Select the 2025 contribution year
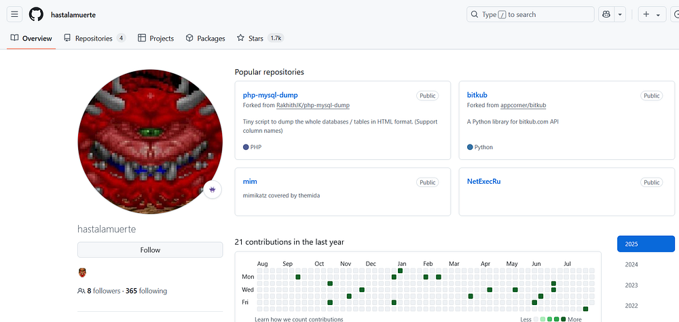 point(646,244)
